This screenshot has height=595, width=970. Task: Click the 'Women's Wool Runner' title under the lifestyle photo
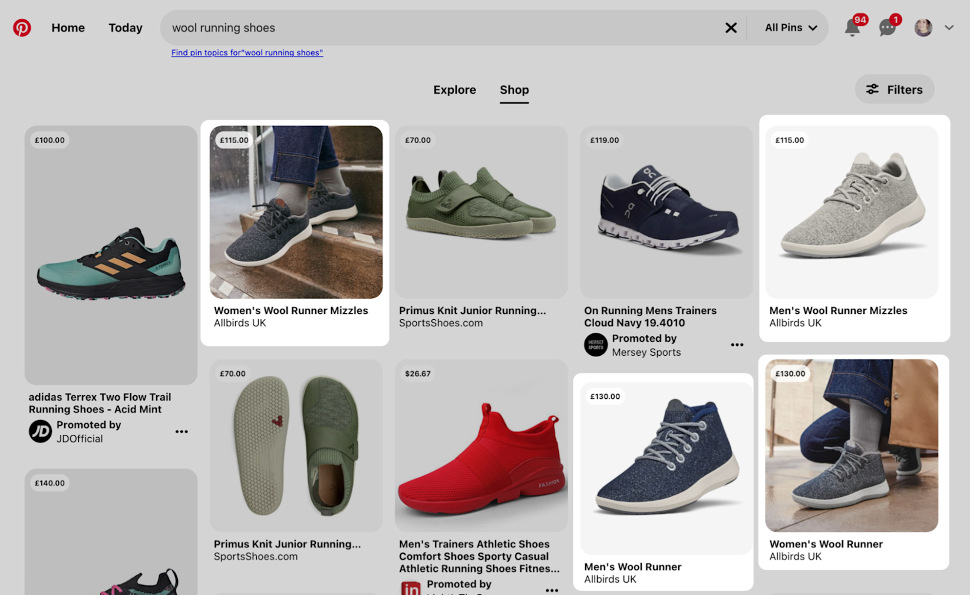pos(826,544)
